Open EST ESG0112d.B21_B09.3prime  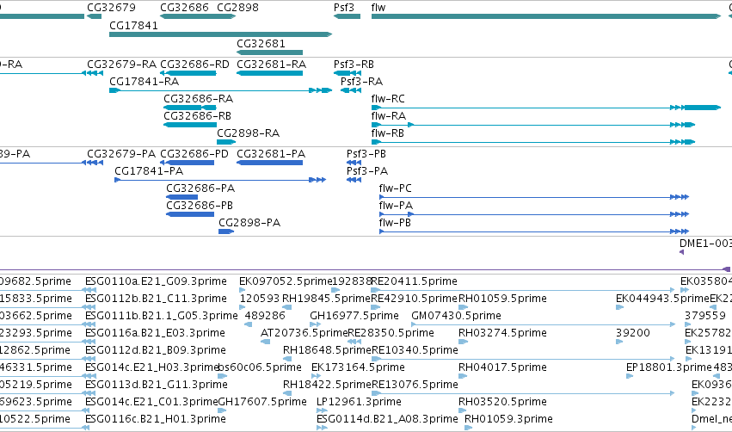[x=156, y=350]
